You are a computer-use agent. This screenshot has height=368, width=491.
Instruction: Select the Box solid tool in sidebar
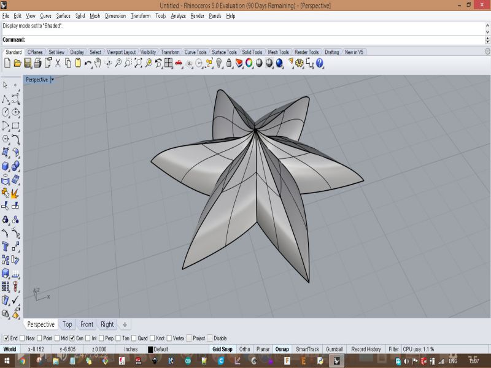click(x=6, y=166)
